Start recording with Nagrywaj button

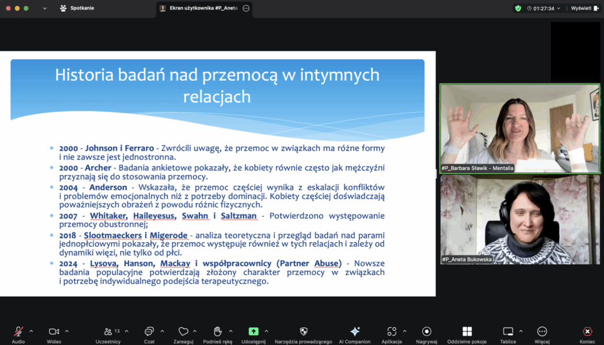[x=427, y=331]
